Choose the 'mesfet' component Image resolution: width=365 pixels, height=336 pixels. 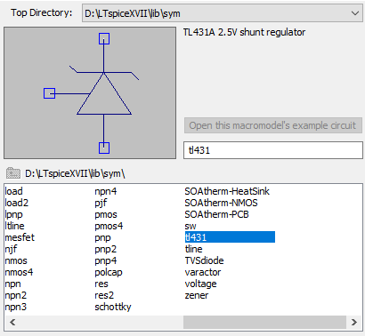click(x=20, y=237)
